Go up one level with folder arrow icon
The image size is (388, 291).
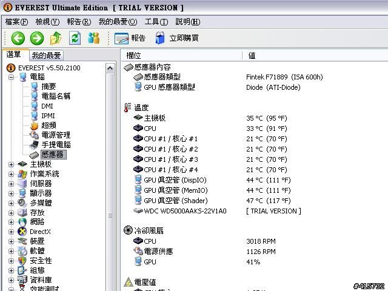click(56, 38)
